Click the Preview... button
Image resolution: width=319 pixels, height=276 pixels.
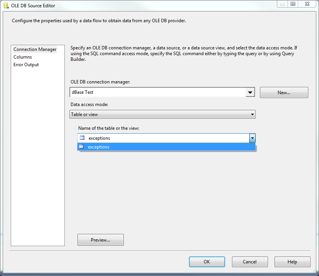[100, 240]
